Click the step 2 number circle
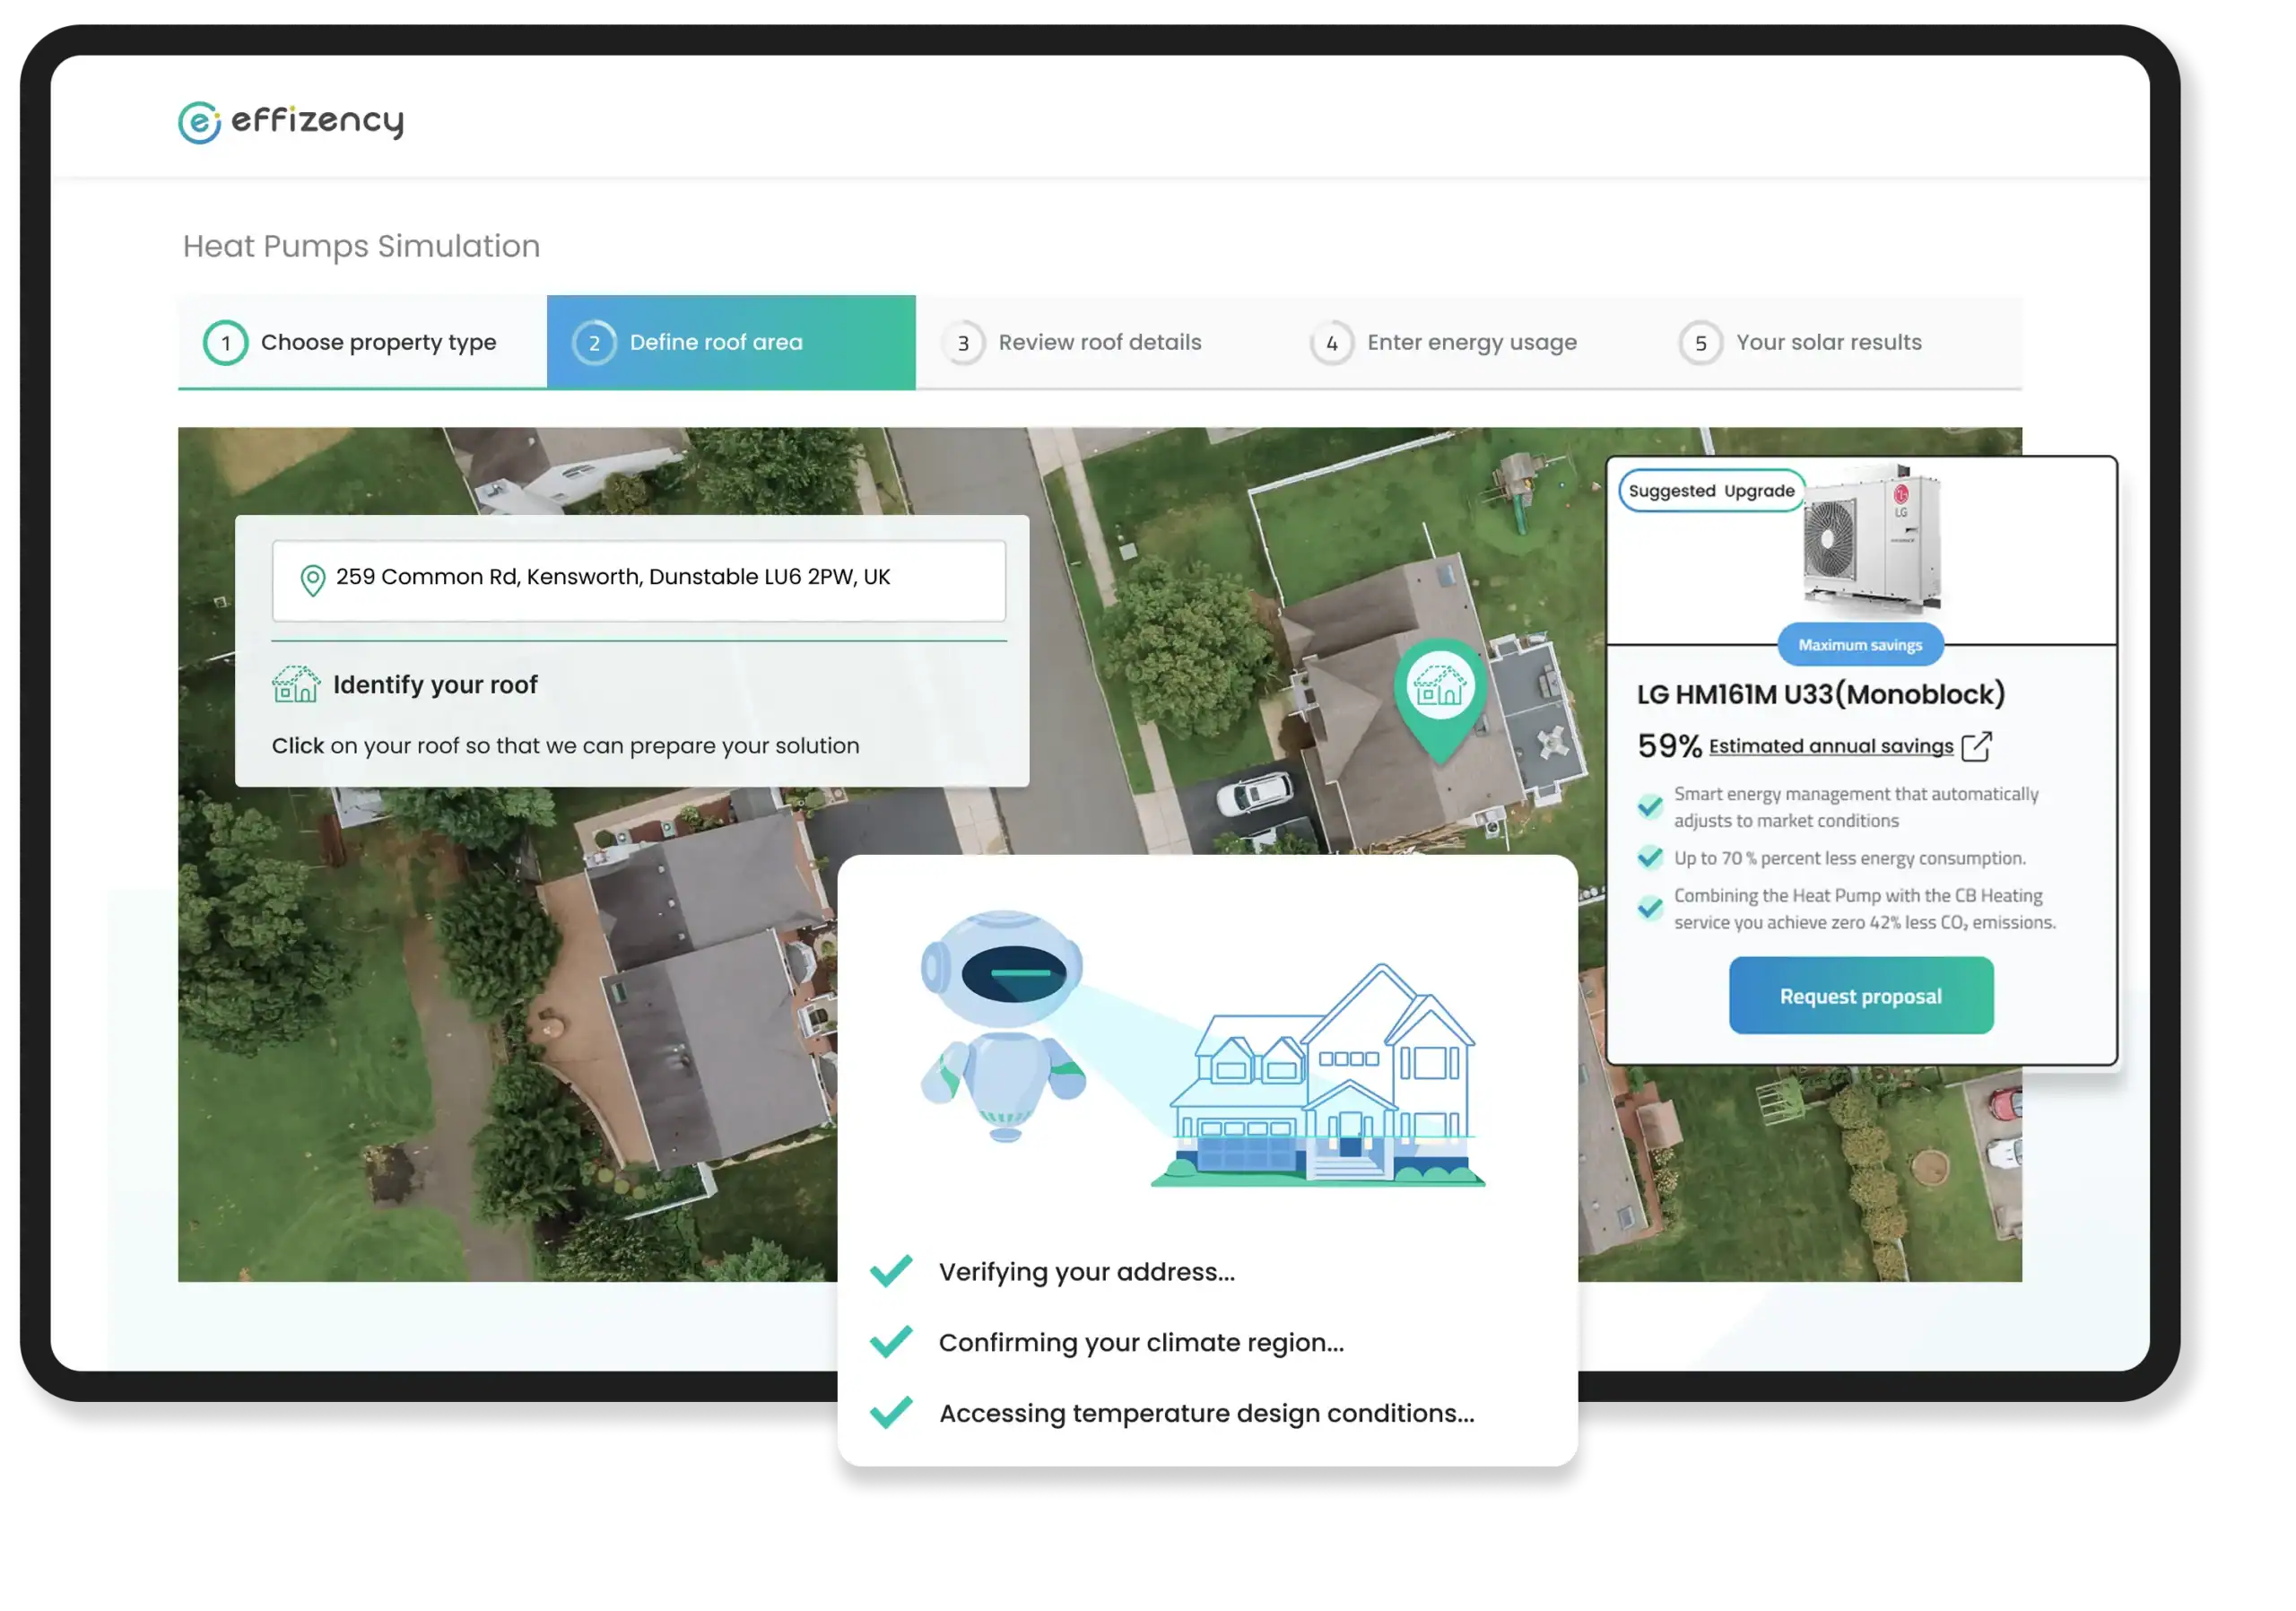 point(594,343)
